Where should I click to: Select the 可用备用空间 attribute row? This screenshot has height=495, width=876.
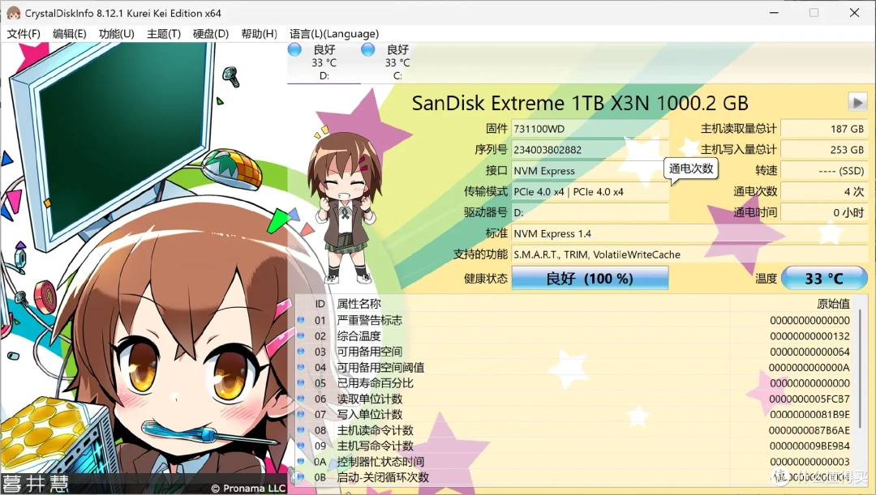coord(574,352)
